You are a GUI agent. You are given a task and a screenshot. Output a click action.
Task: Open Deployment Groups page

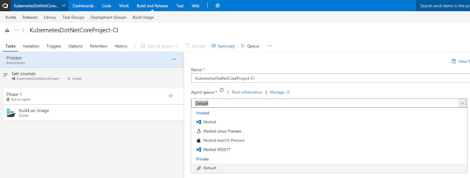108,17
